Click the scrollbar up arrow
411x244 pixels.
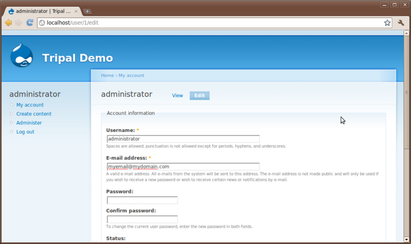pos(406,33)
